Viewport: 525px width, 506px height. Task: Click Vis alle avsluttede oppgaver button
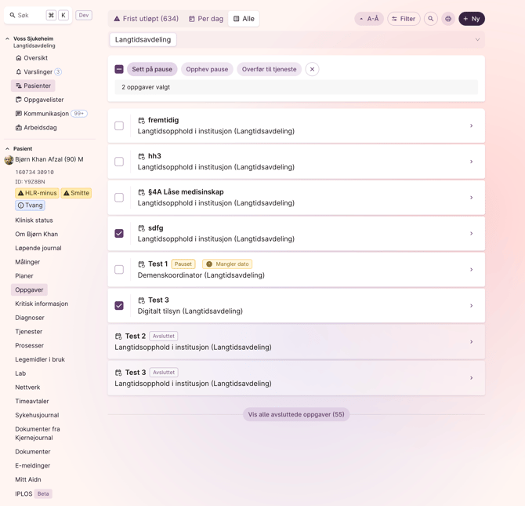point(296,414)
